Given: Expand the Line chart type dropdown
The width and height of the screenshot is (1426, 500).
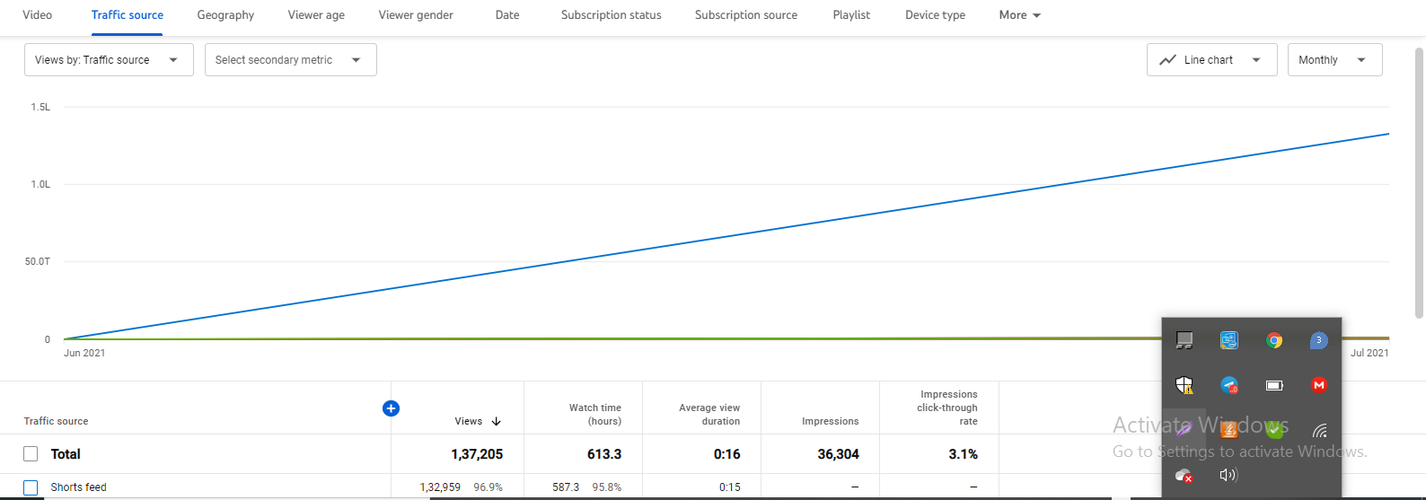Looking at the screenshot, I should (x=1211, y=60).
